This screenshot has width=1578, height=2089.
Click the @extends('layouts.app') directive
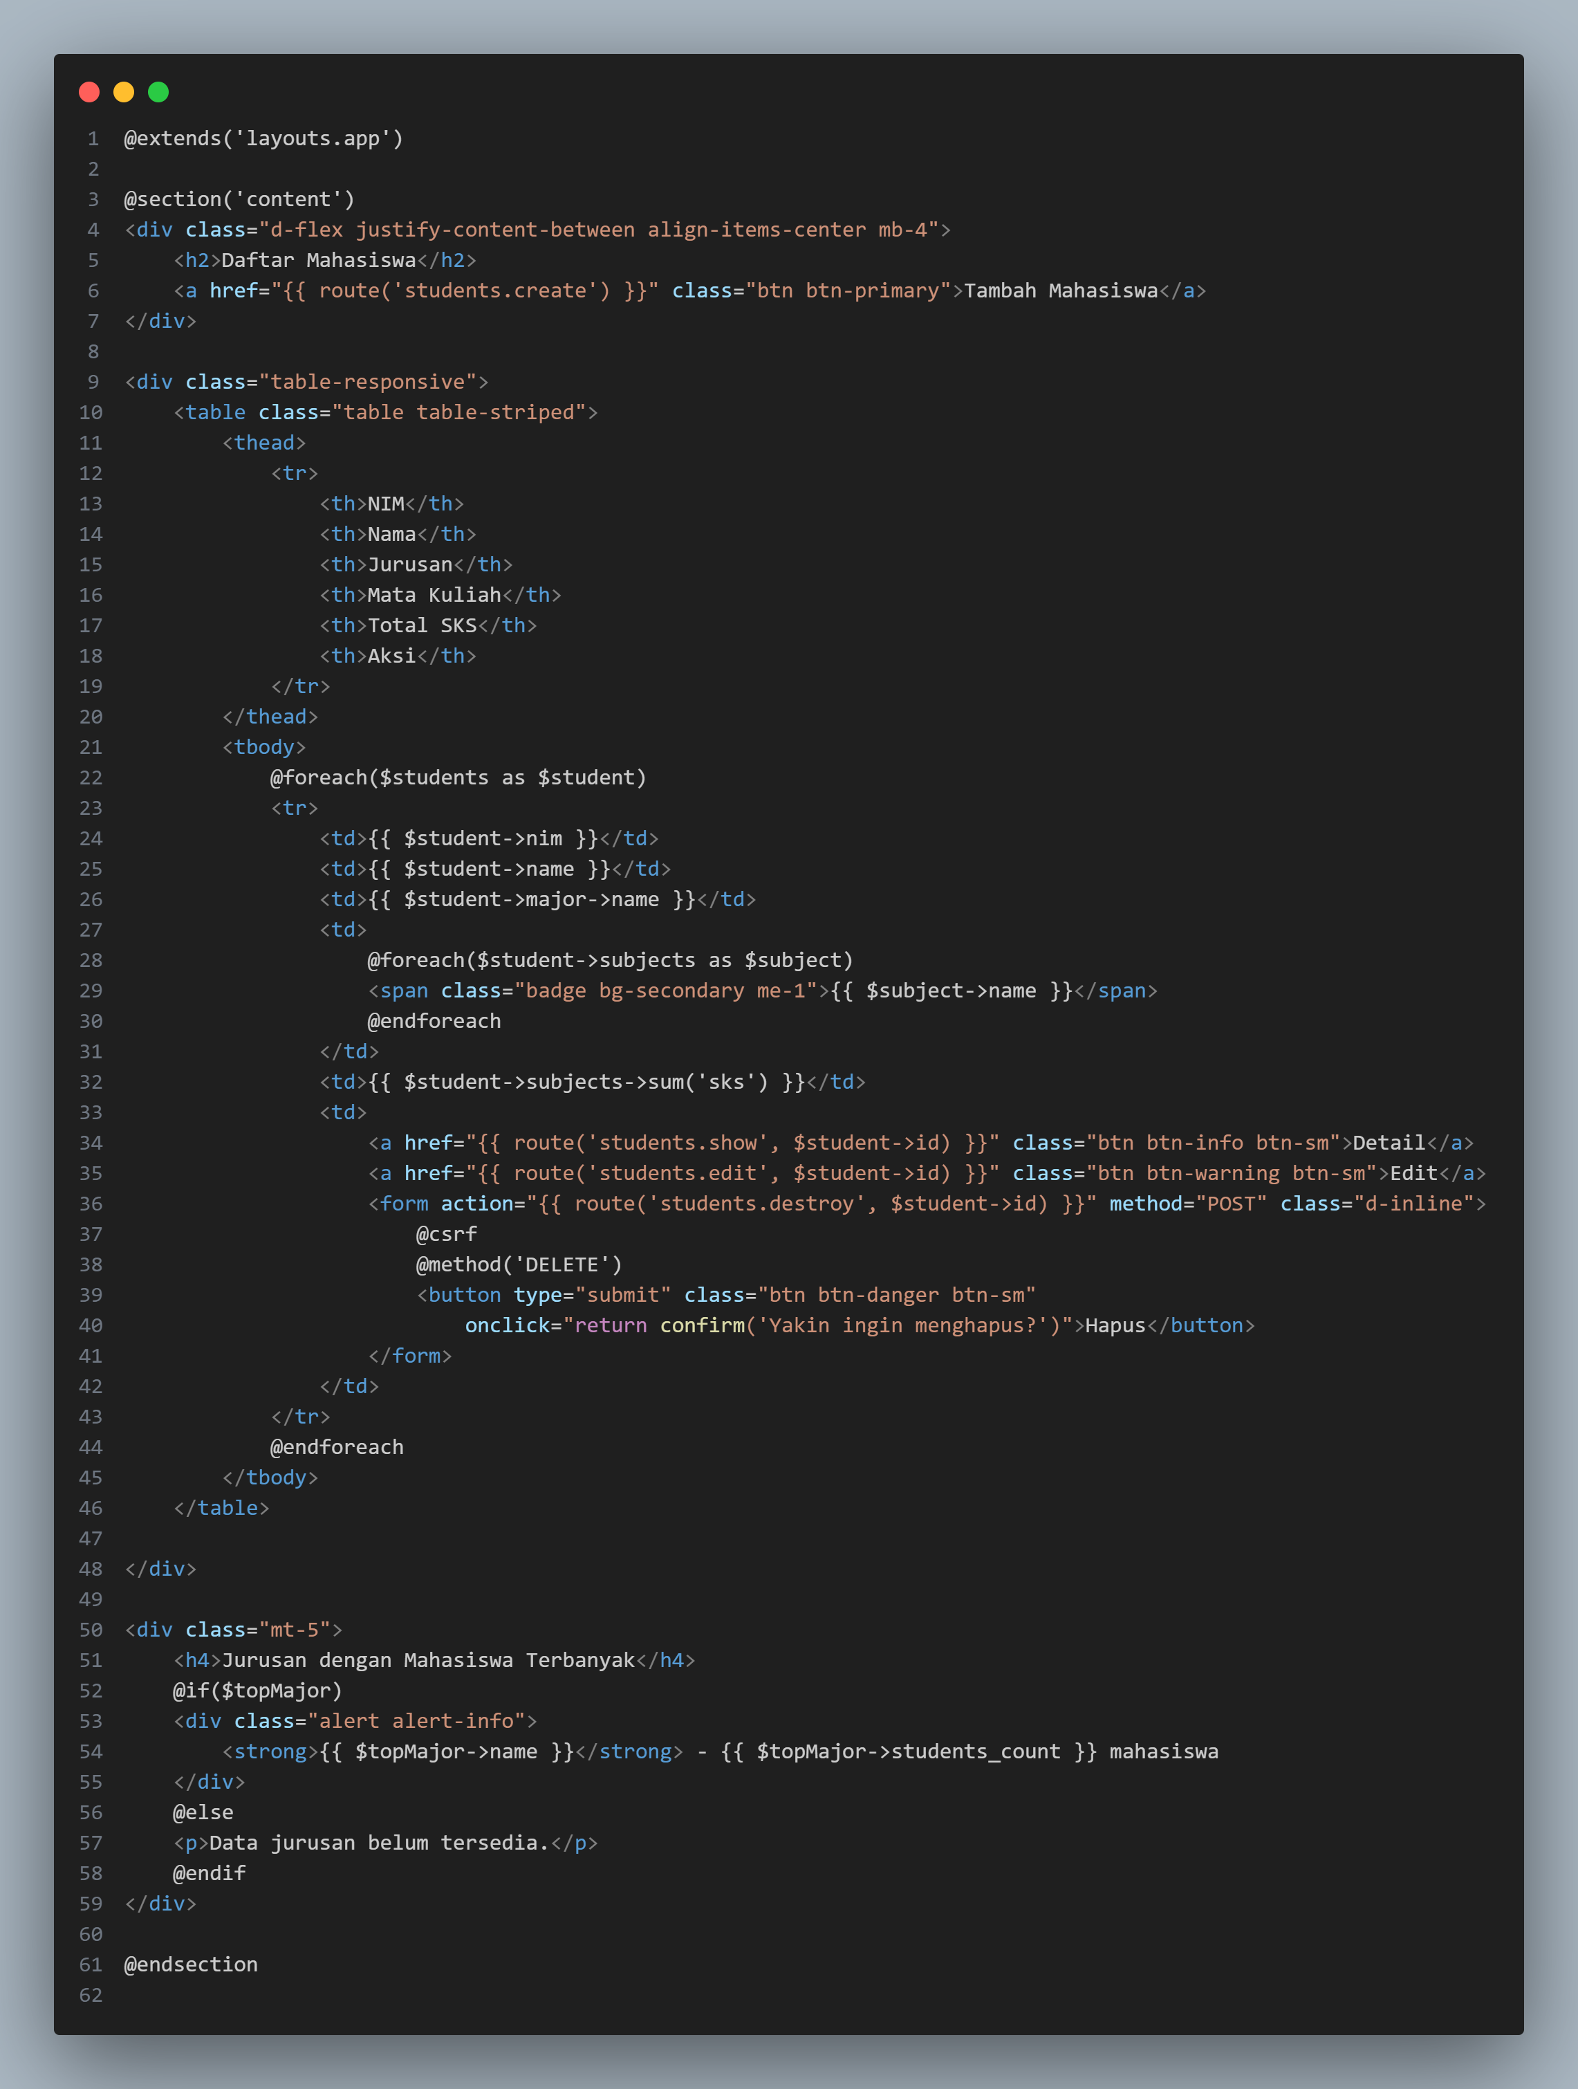263,139
